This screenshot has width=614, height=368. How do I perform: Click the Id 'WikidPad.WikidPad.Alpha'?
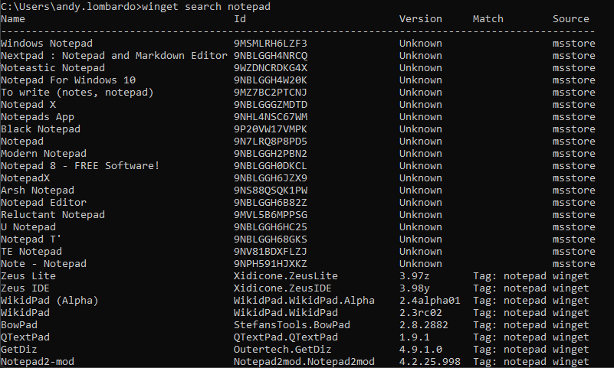(x=304, y=301)
